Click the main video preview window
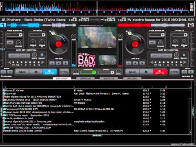The width and height of the screenshot is (196, 147). 97,38
